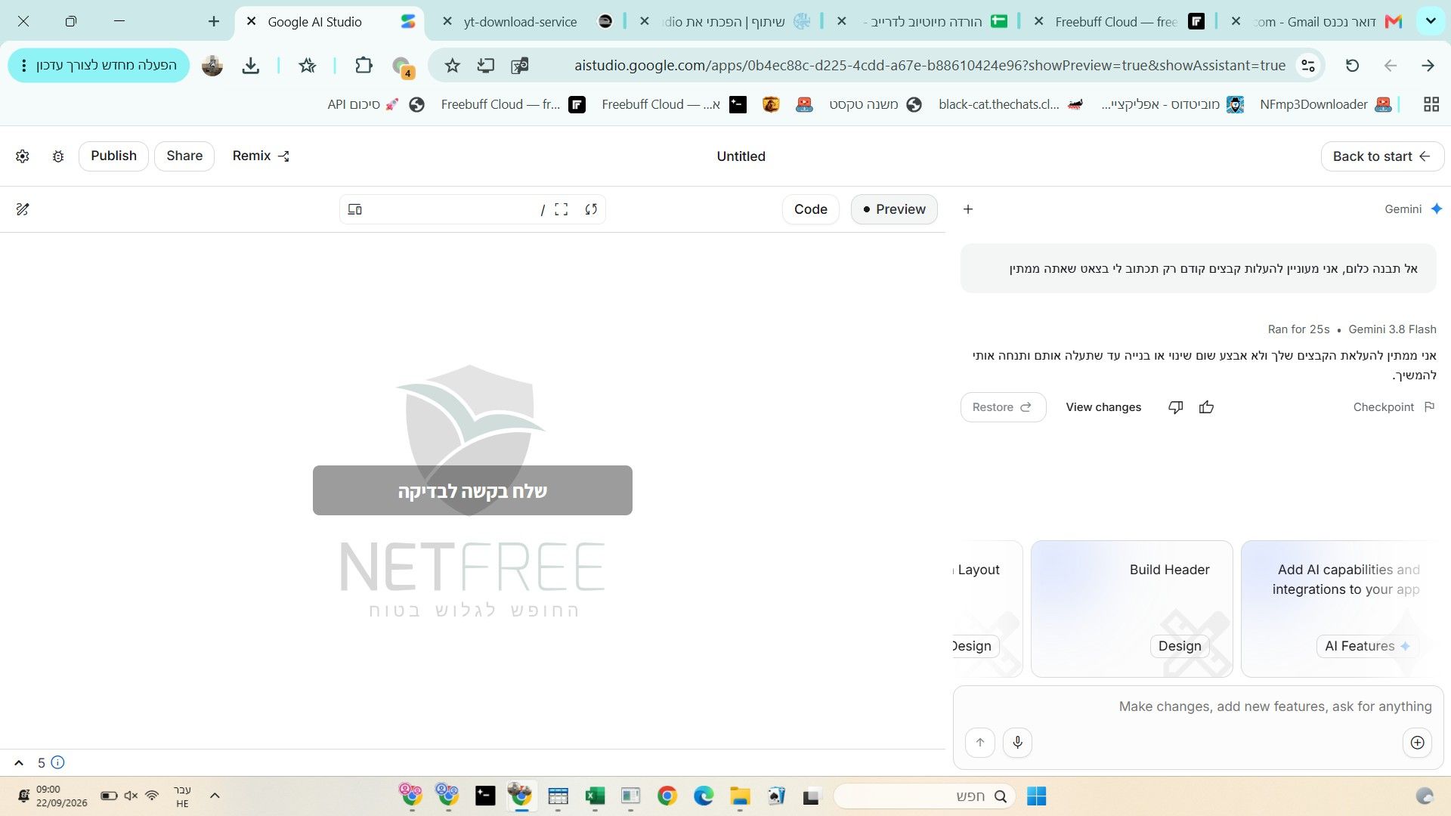
Task: Click the Chrome relaunch to update button
Action: tap(99, 66)
